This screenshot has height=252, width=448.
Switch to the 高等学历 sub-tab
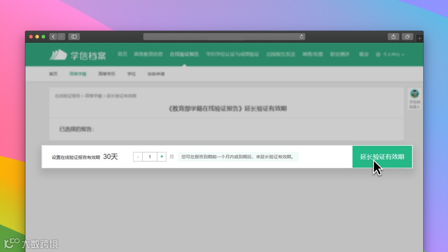[x=107, y=74]
